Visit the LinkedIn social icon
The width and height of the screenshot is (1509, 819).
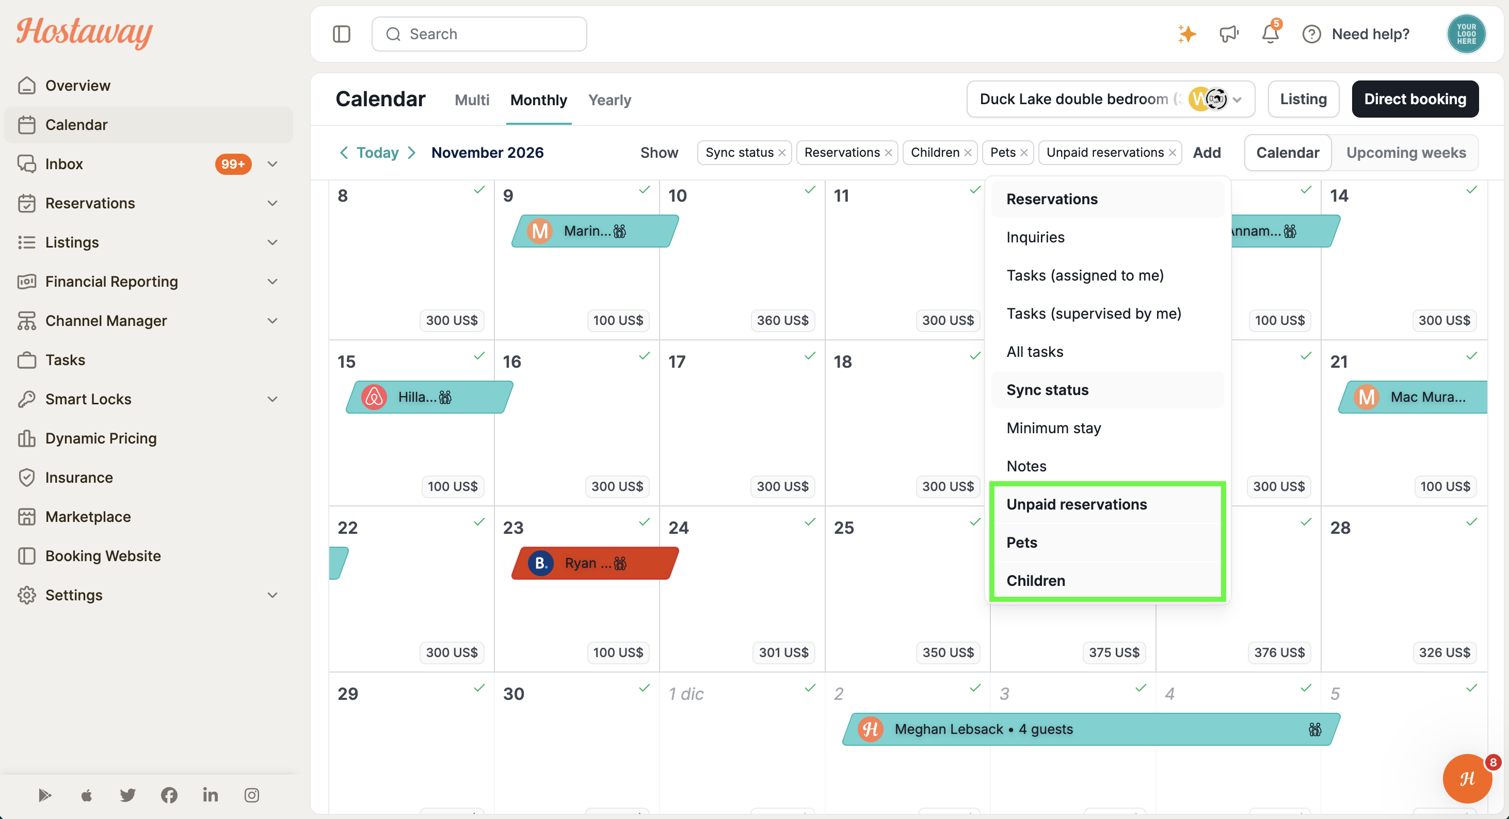pos(210,794)
